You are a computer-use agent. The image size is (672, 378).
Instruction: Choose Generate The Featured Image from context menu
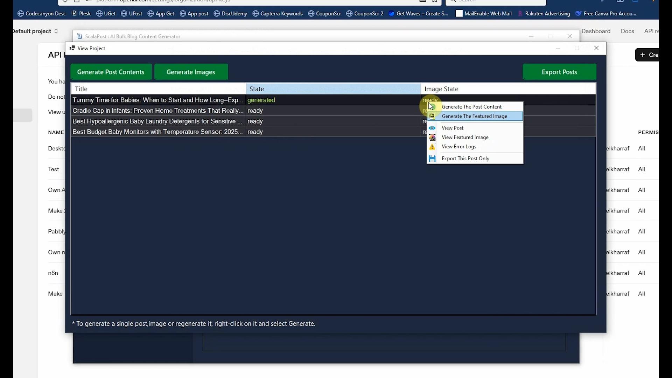click(474, 116)
